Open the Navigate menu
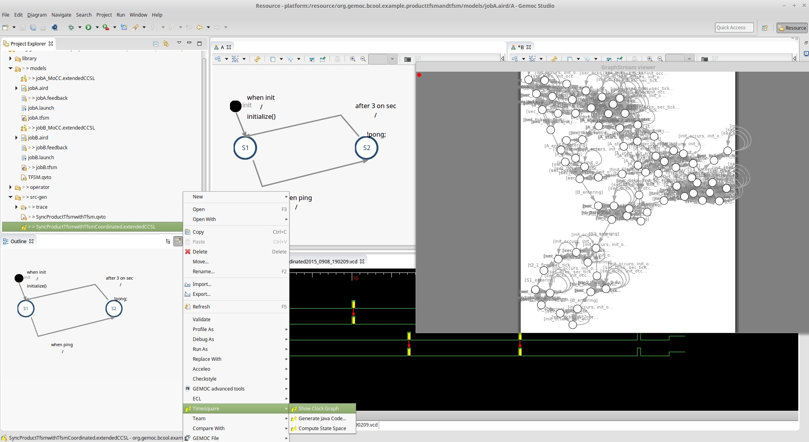Viewport: 809px width, 442px height. [61, 15]
